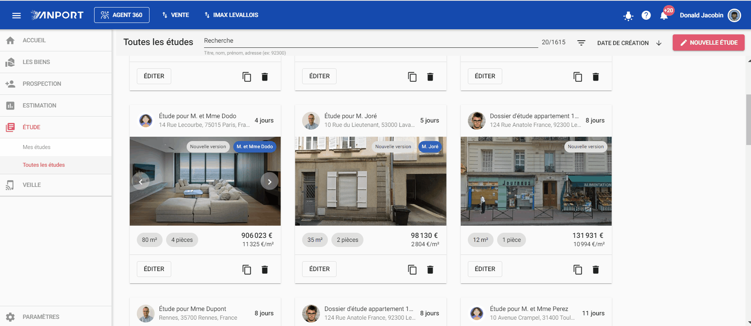Duplicate the 131 931 € apartment study
751x326 pixels.
(577, 269)
